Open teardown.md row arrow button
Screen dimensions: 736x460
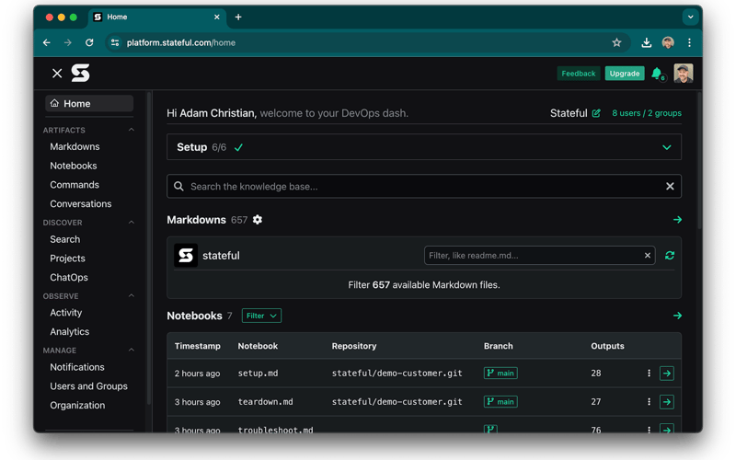[x=666, y=402]
